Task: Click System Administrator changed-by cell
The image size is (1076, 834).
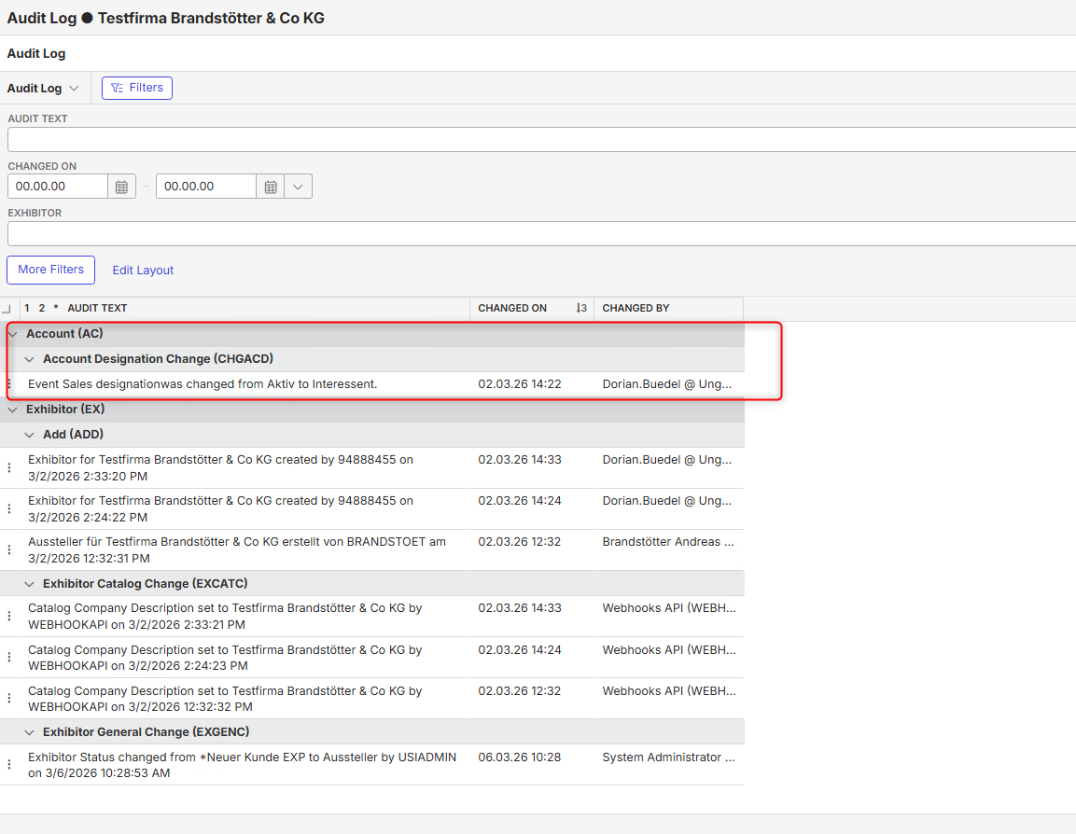Action: point(668,758)
